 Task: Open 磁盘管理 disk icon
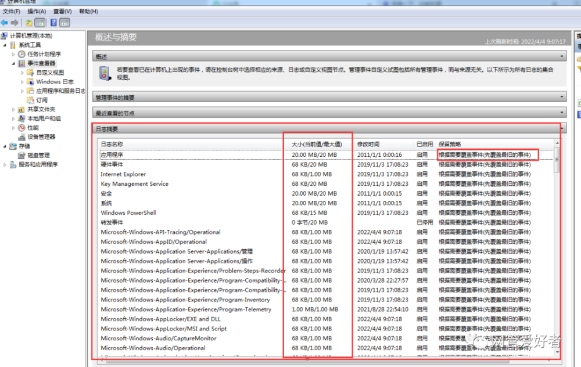click(22, 156)
